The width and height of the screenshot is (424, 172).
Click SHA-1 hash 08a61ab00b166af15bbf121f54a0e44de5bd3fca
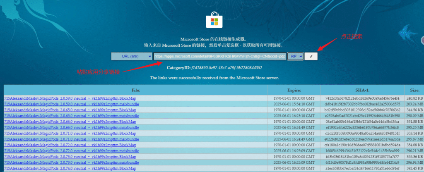(x=362, y=122)
